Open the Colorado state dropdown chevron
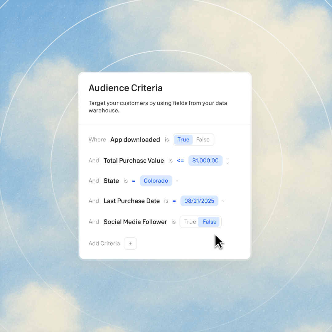Image resolution: width=332 pixels, height=332 pixels. coord(177,181)
